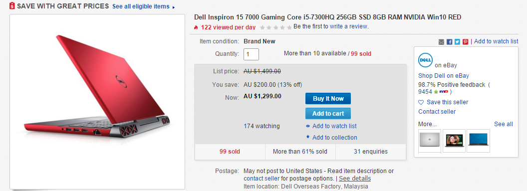Click the star rating icons
This screenshot has height=191, width=527.
click(275, 27)
